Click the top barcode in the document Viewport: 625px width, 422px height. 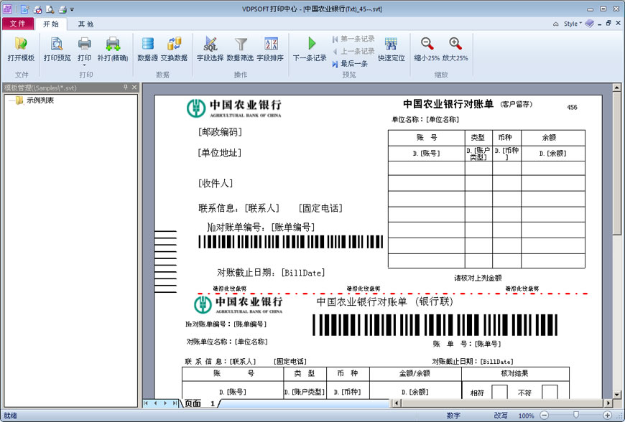tap(291, 242)
